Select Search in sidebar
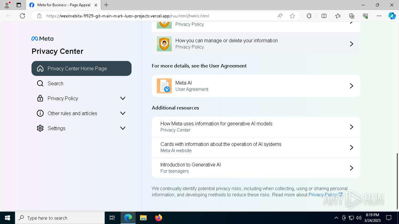The width and height of the screenshot is (399, 224). (81, 83)
